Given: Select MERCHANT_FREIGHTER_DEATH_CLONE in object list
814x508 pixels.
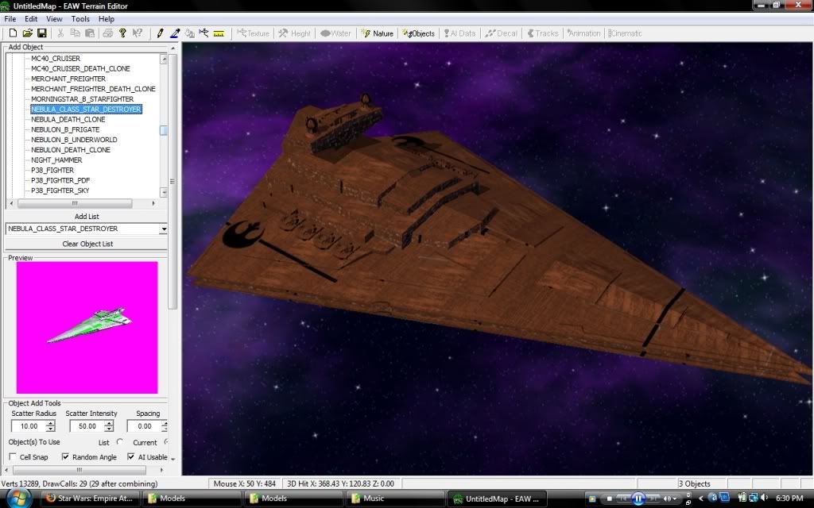Looking at the screenshot, I should (x=93, y=89).
